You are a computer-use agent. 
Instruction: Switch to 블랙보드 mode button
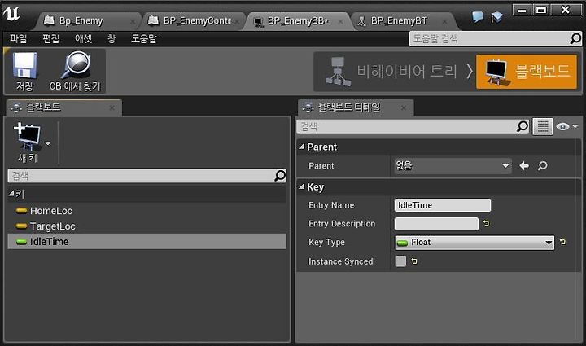(x=527, y=72)
